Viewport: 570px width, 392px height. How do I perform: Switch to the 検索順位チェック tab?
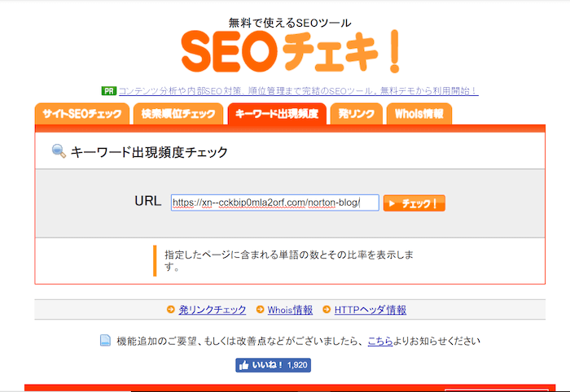178,114
